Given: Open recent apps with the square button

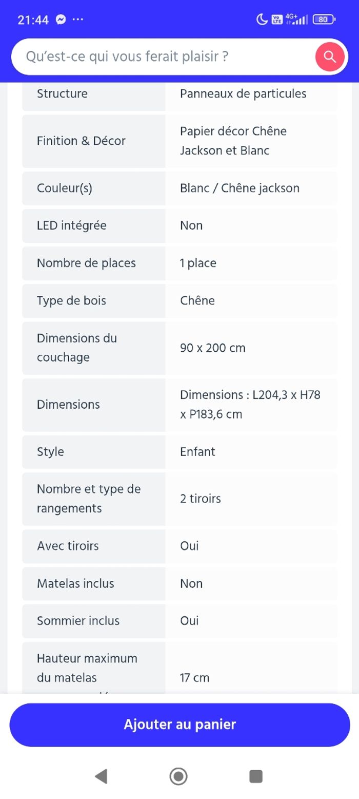Looking at the screenshot, I should click(x=256, y=777).
